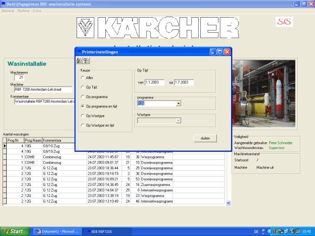Click the Printerinstellingen title bar icon
Screen dimensions: 315x236
pos(79,52)
